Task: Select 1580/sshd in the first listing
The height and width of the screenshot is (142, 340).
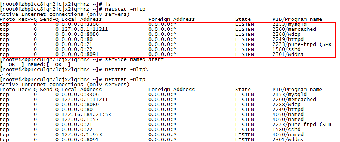Action: click(286, 49)
